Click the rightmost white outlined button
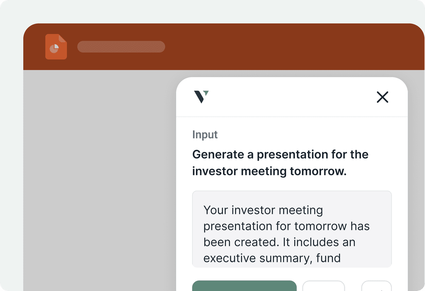 [376, 286]
